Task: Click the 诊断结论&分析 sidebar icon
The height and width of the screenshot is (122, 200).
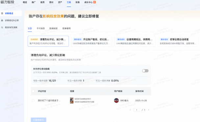Action: pyautogui.click(x=2, y=20)
